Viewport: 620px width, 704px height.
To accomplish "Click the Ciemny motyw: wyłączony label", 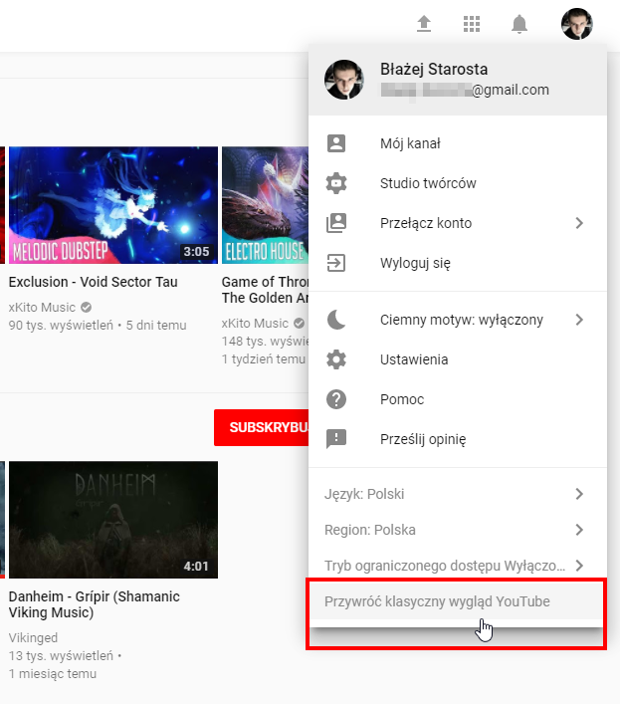I will [462, 320].
